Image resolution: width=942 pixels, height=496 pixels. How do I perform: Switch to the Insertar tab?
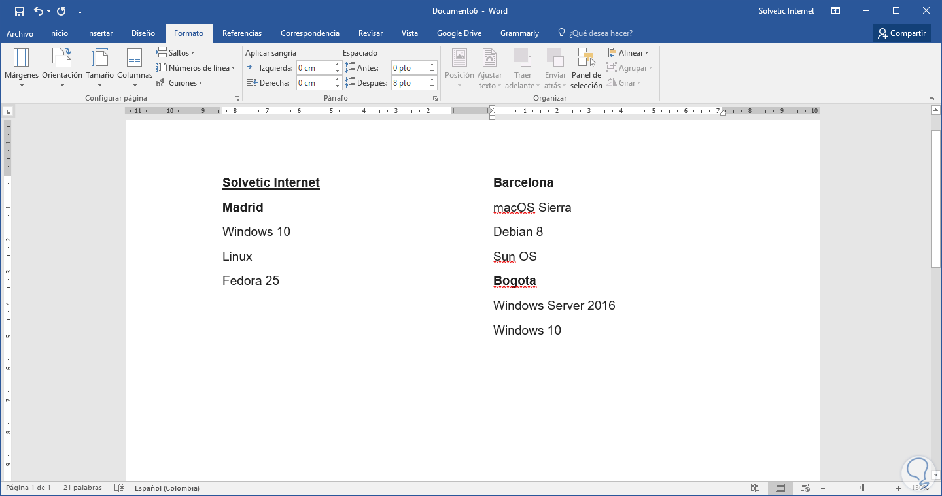click(99, 33)
